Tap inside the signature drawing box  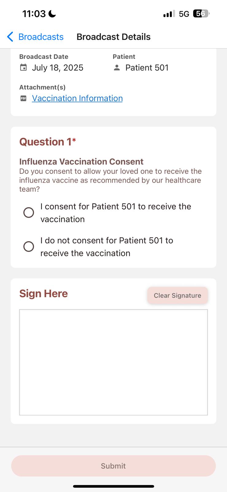(x=113, y=362)
